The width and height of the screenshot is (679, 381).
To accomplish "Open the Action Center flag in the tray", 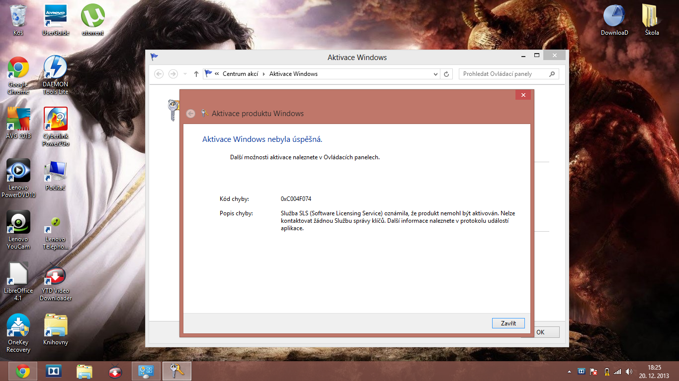I will point(593,372).
